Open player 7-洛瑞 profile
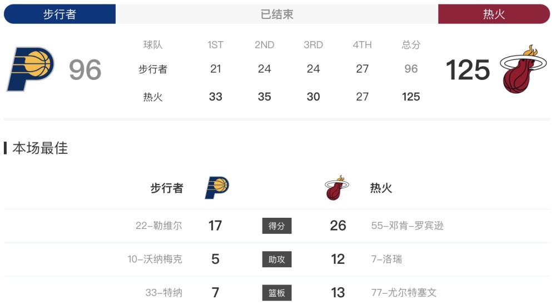This screenshot has width=556, height=305. (x=386, y=259)
